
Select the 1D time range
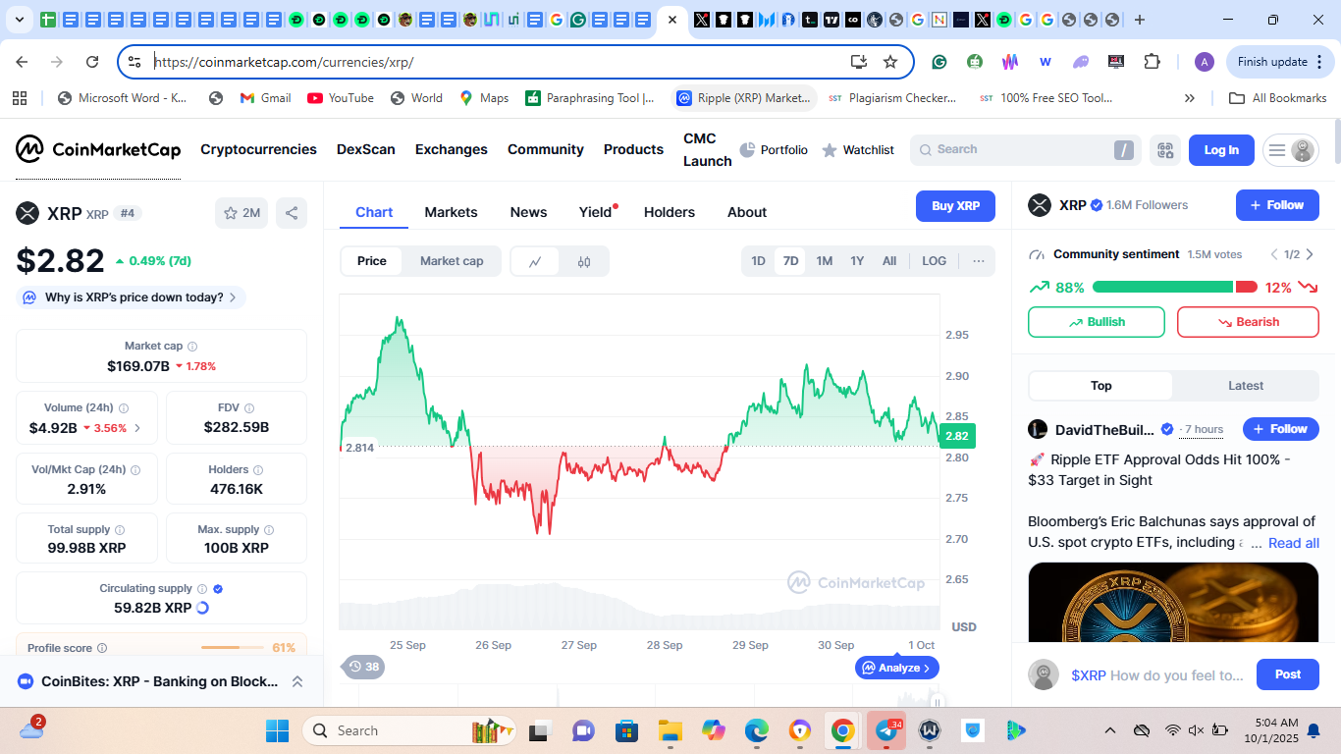point(758,261)
